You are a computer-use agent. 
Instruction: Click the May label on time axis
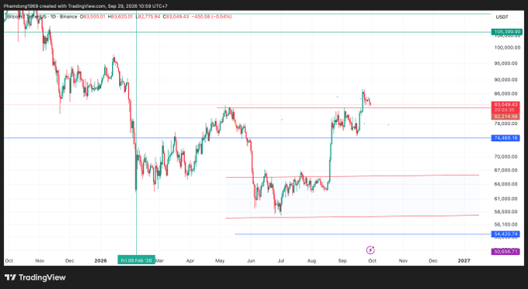point(220,261)
